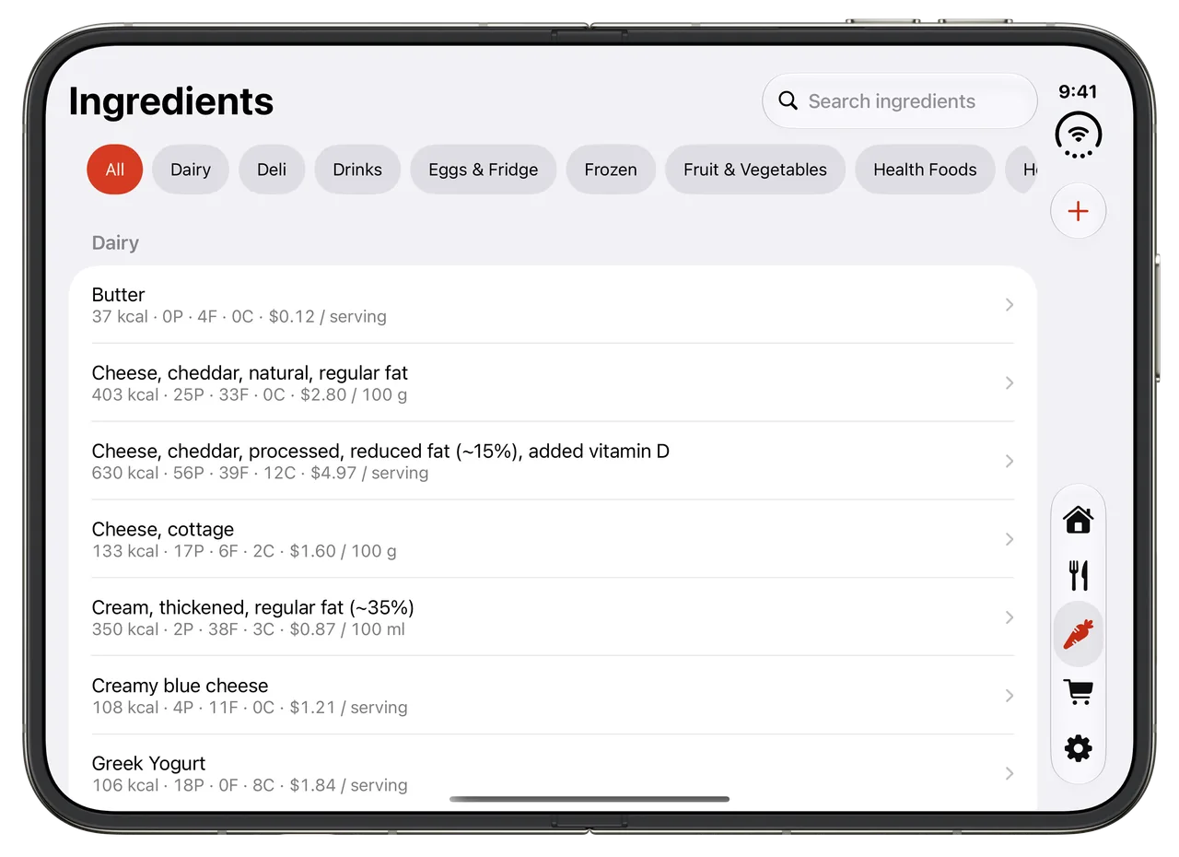
Task: Show Eggs & Fridge ingredients
Action: click(483, 170)
